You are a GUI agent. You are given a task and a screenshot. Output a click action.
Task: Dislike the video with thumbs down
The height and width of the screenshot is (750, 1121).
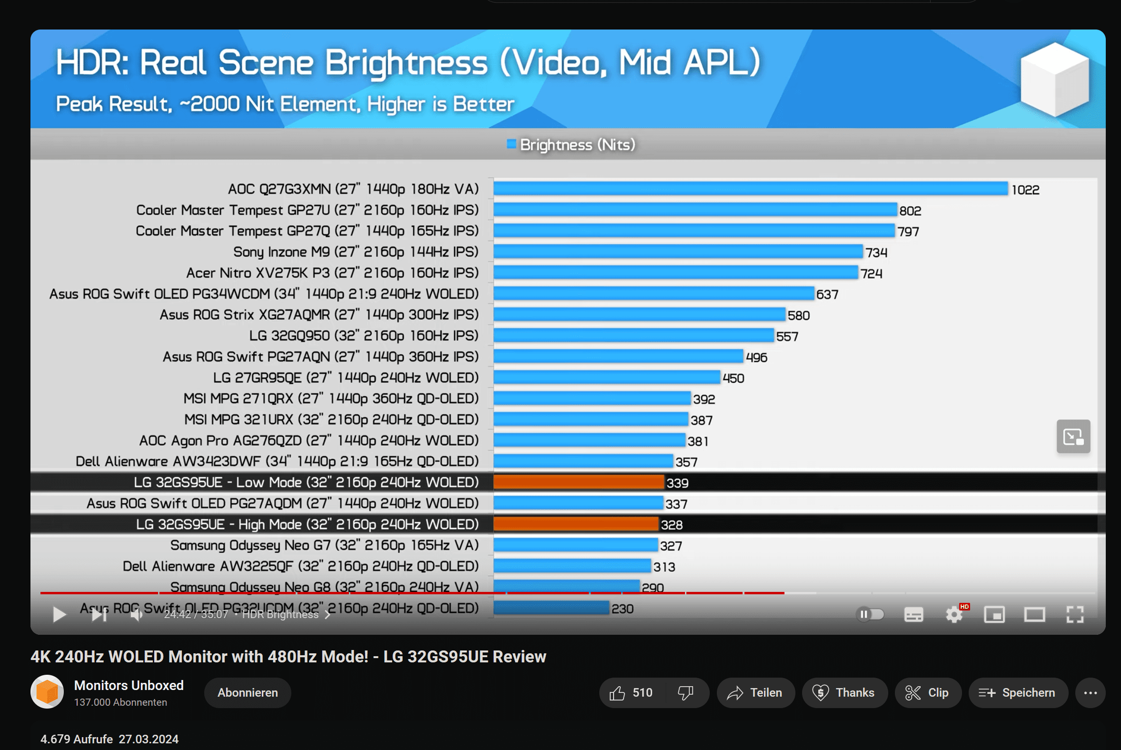coord(685,692)
